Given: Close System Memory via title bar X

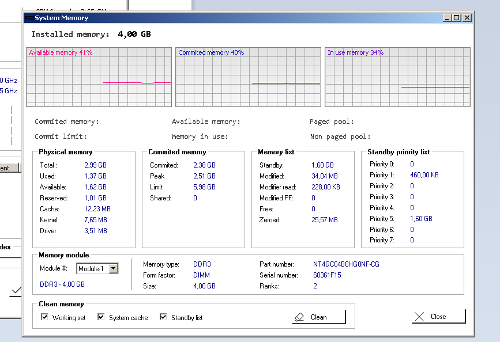Looking at the screenshot, I should pos(467,18).
